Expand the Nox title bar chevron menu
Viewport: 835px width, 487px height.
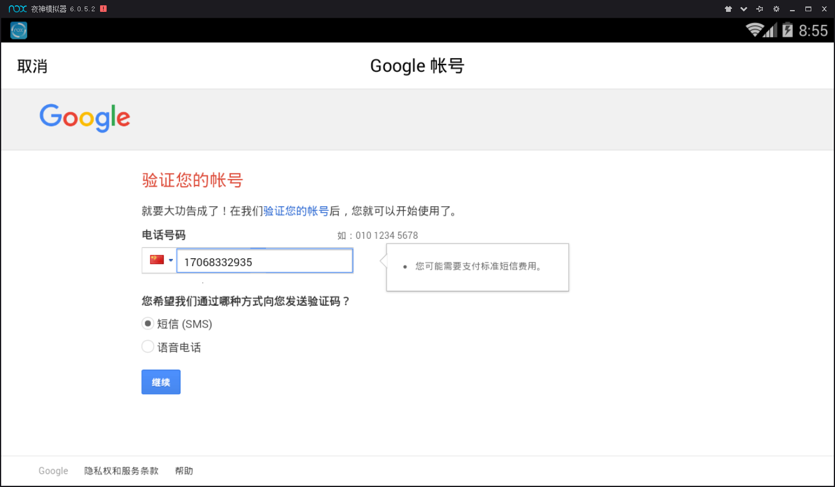tap(744, 9)
